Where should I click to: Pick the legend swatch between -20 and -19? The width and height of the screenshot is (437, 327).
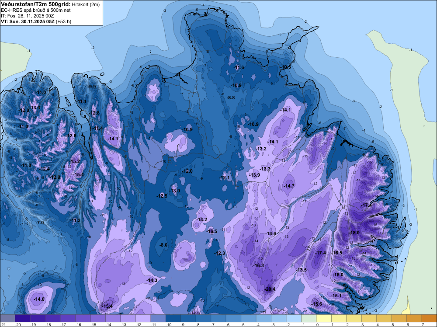[x=23, y=318]
